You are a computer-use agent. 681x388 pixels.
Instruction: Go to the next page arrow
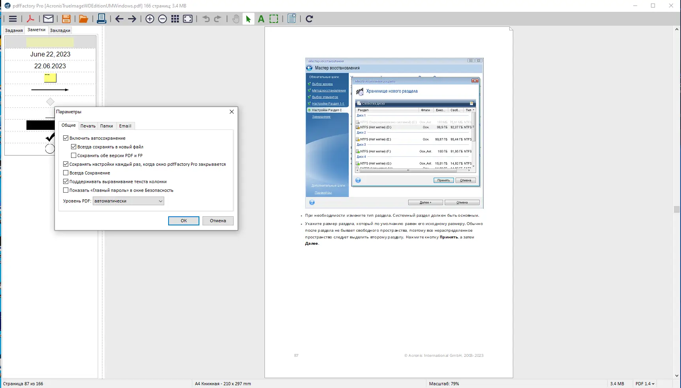pyautogui.click(x=132, y=19)
